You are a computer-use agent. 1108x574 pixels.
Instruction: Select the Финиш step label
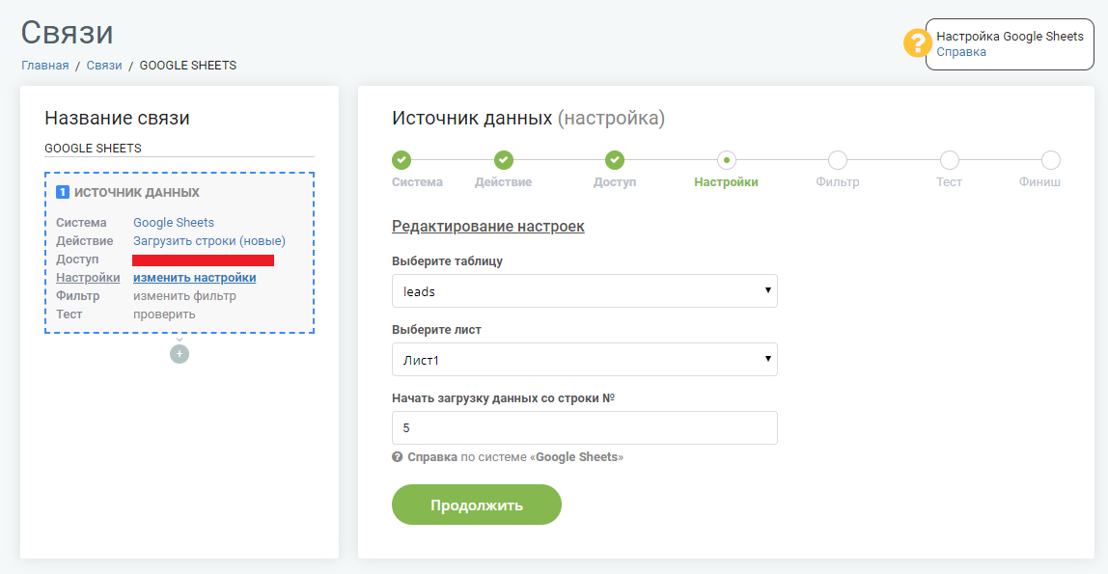pyautogui.click(x=1039, y=182)
